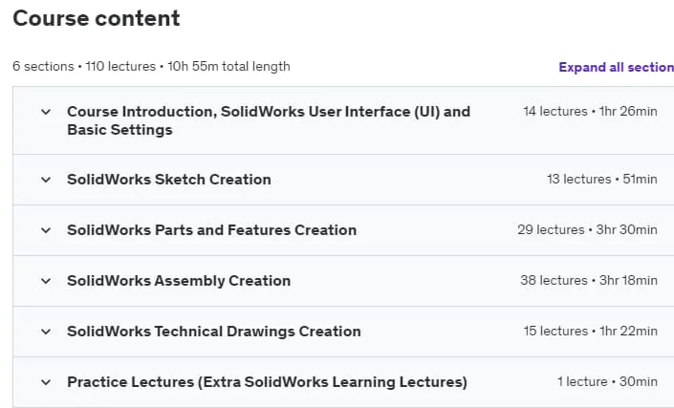Click chevron beside SolidWorks Sketch Creation

(x=46, y=180)
